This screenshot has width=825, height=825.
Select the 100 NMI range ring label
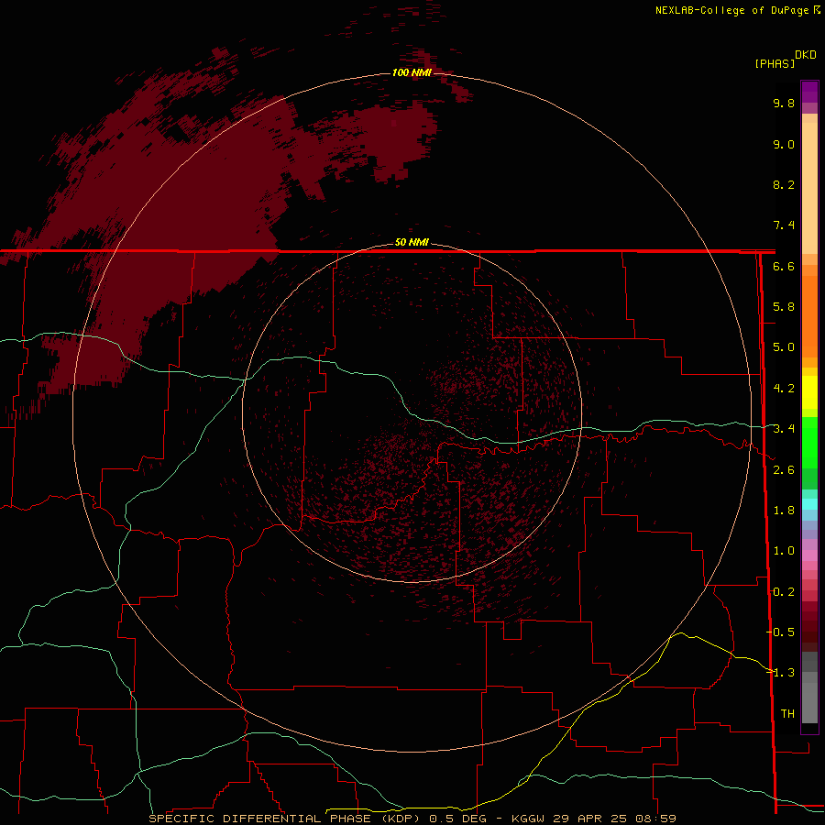(412, 72)
